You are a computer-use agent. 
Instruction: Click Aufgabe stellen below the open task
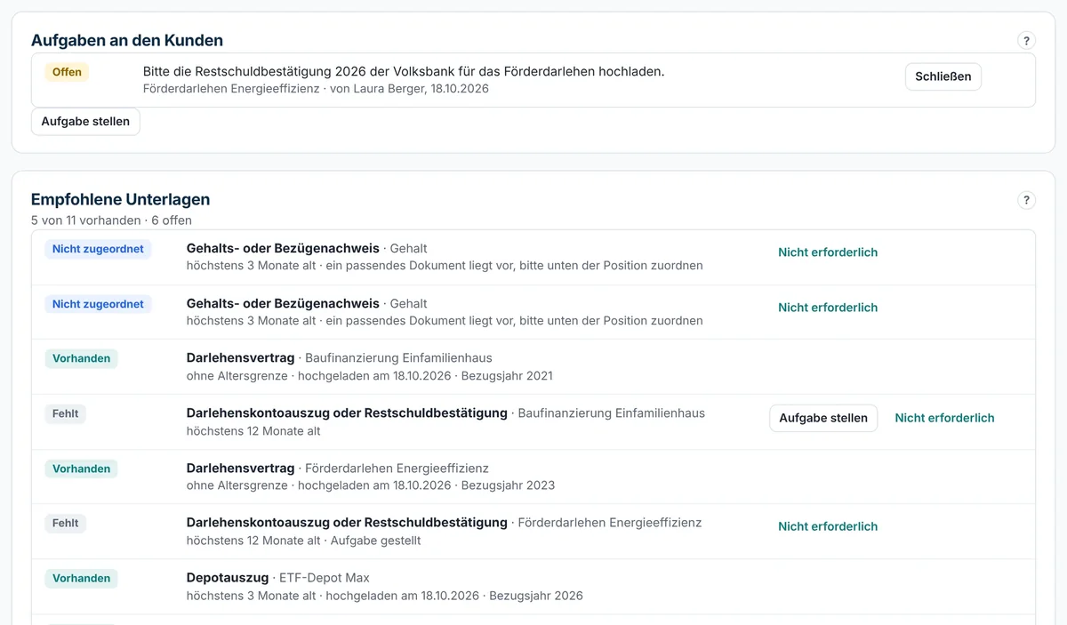85,121
